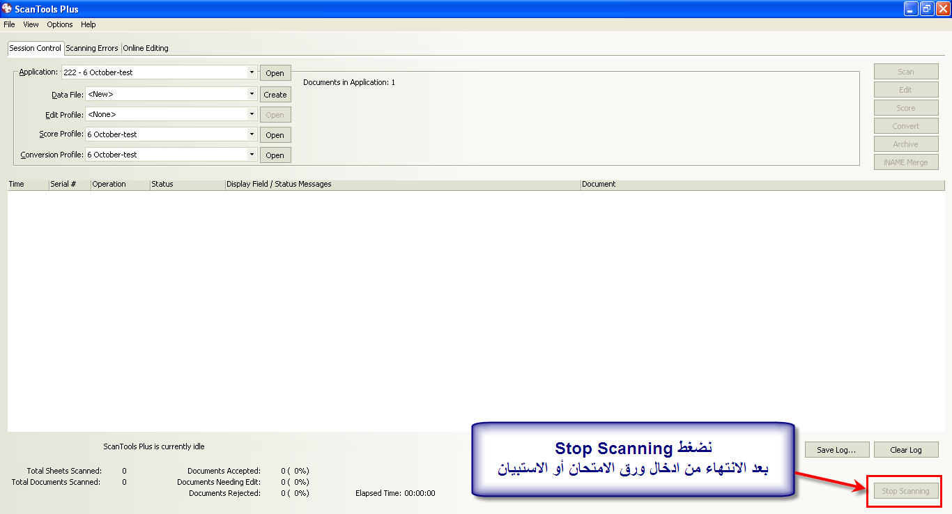
Task: Click the Convert button
Action: tap(906, 126)
